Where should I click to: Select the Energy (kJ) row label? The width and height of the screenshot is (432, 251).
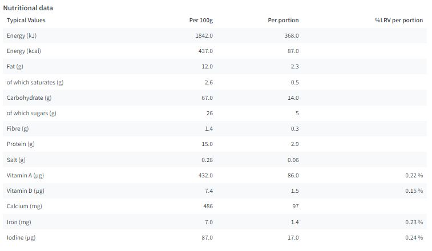click(x=22, y=36)
